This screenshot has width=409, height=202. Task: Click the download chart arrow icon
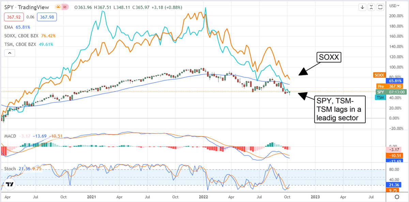(362, 7)
